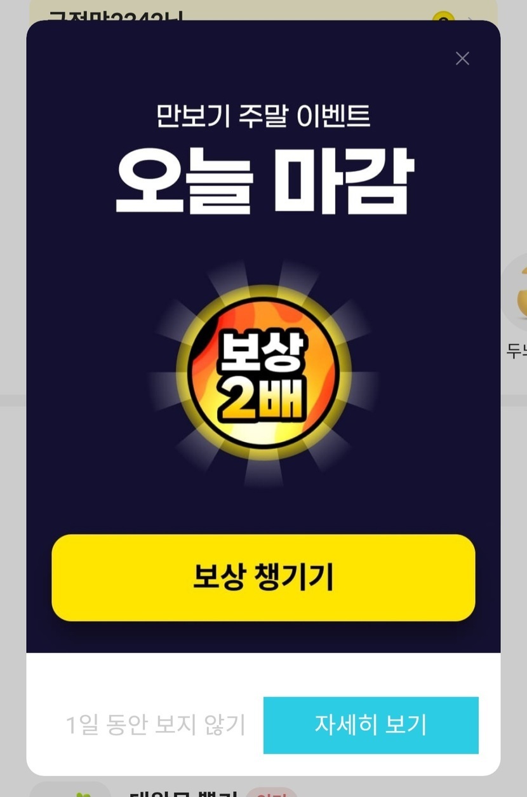The height and width of the screenshot is (797, 527).
Task: Close the weekend event popup with X
Action: click(x=462, y=58)
